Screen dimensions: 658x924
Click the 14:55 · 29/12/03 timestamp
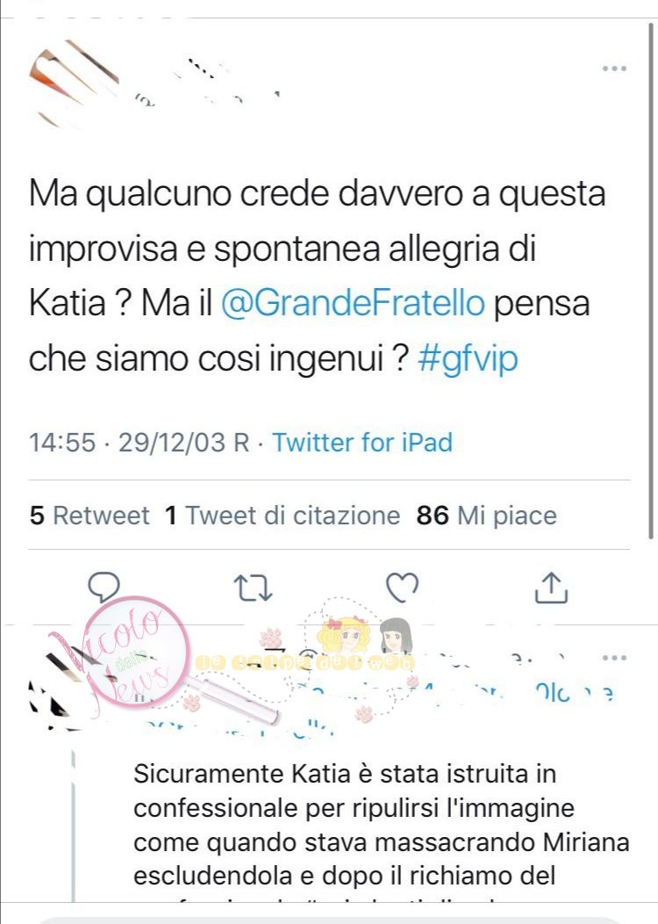[139, 443]
